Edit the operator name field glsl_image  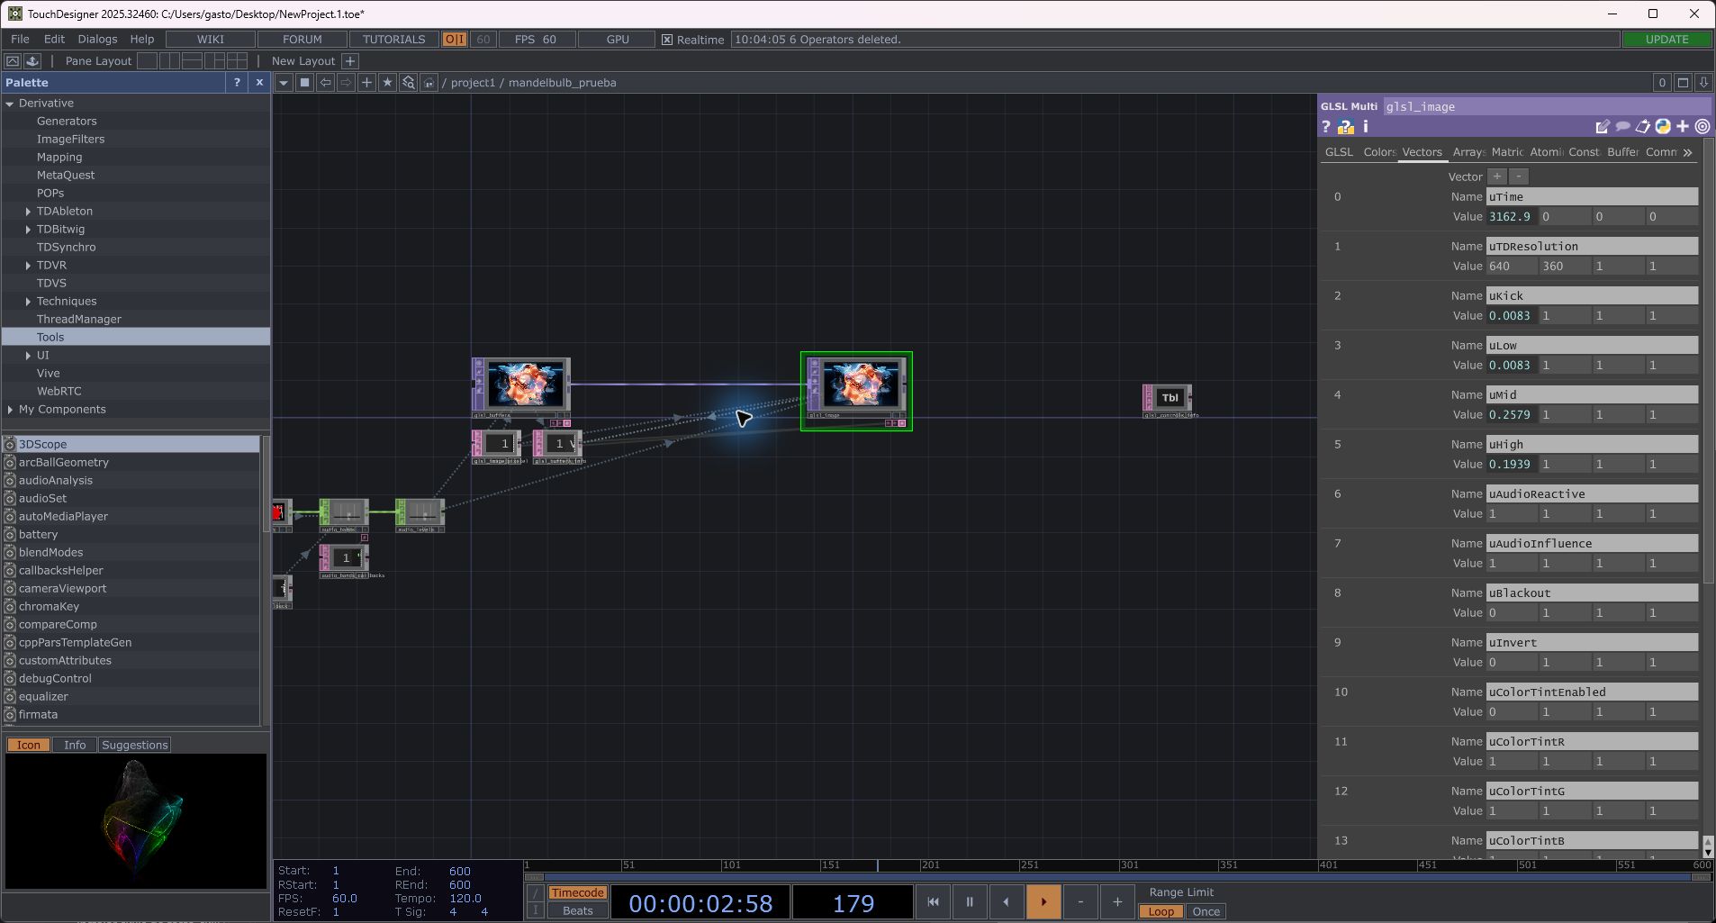click(1547, 106)
